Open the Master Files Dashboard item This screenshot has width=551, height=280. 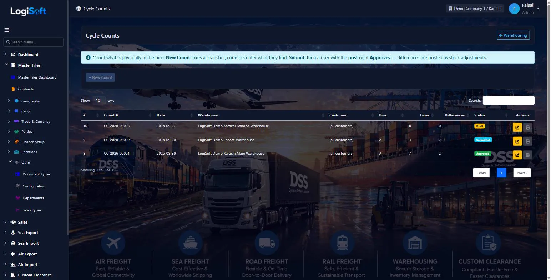tap(37, 77)
